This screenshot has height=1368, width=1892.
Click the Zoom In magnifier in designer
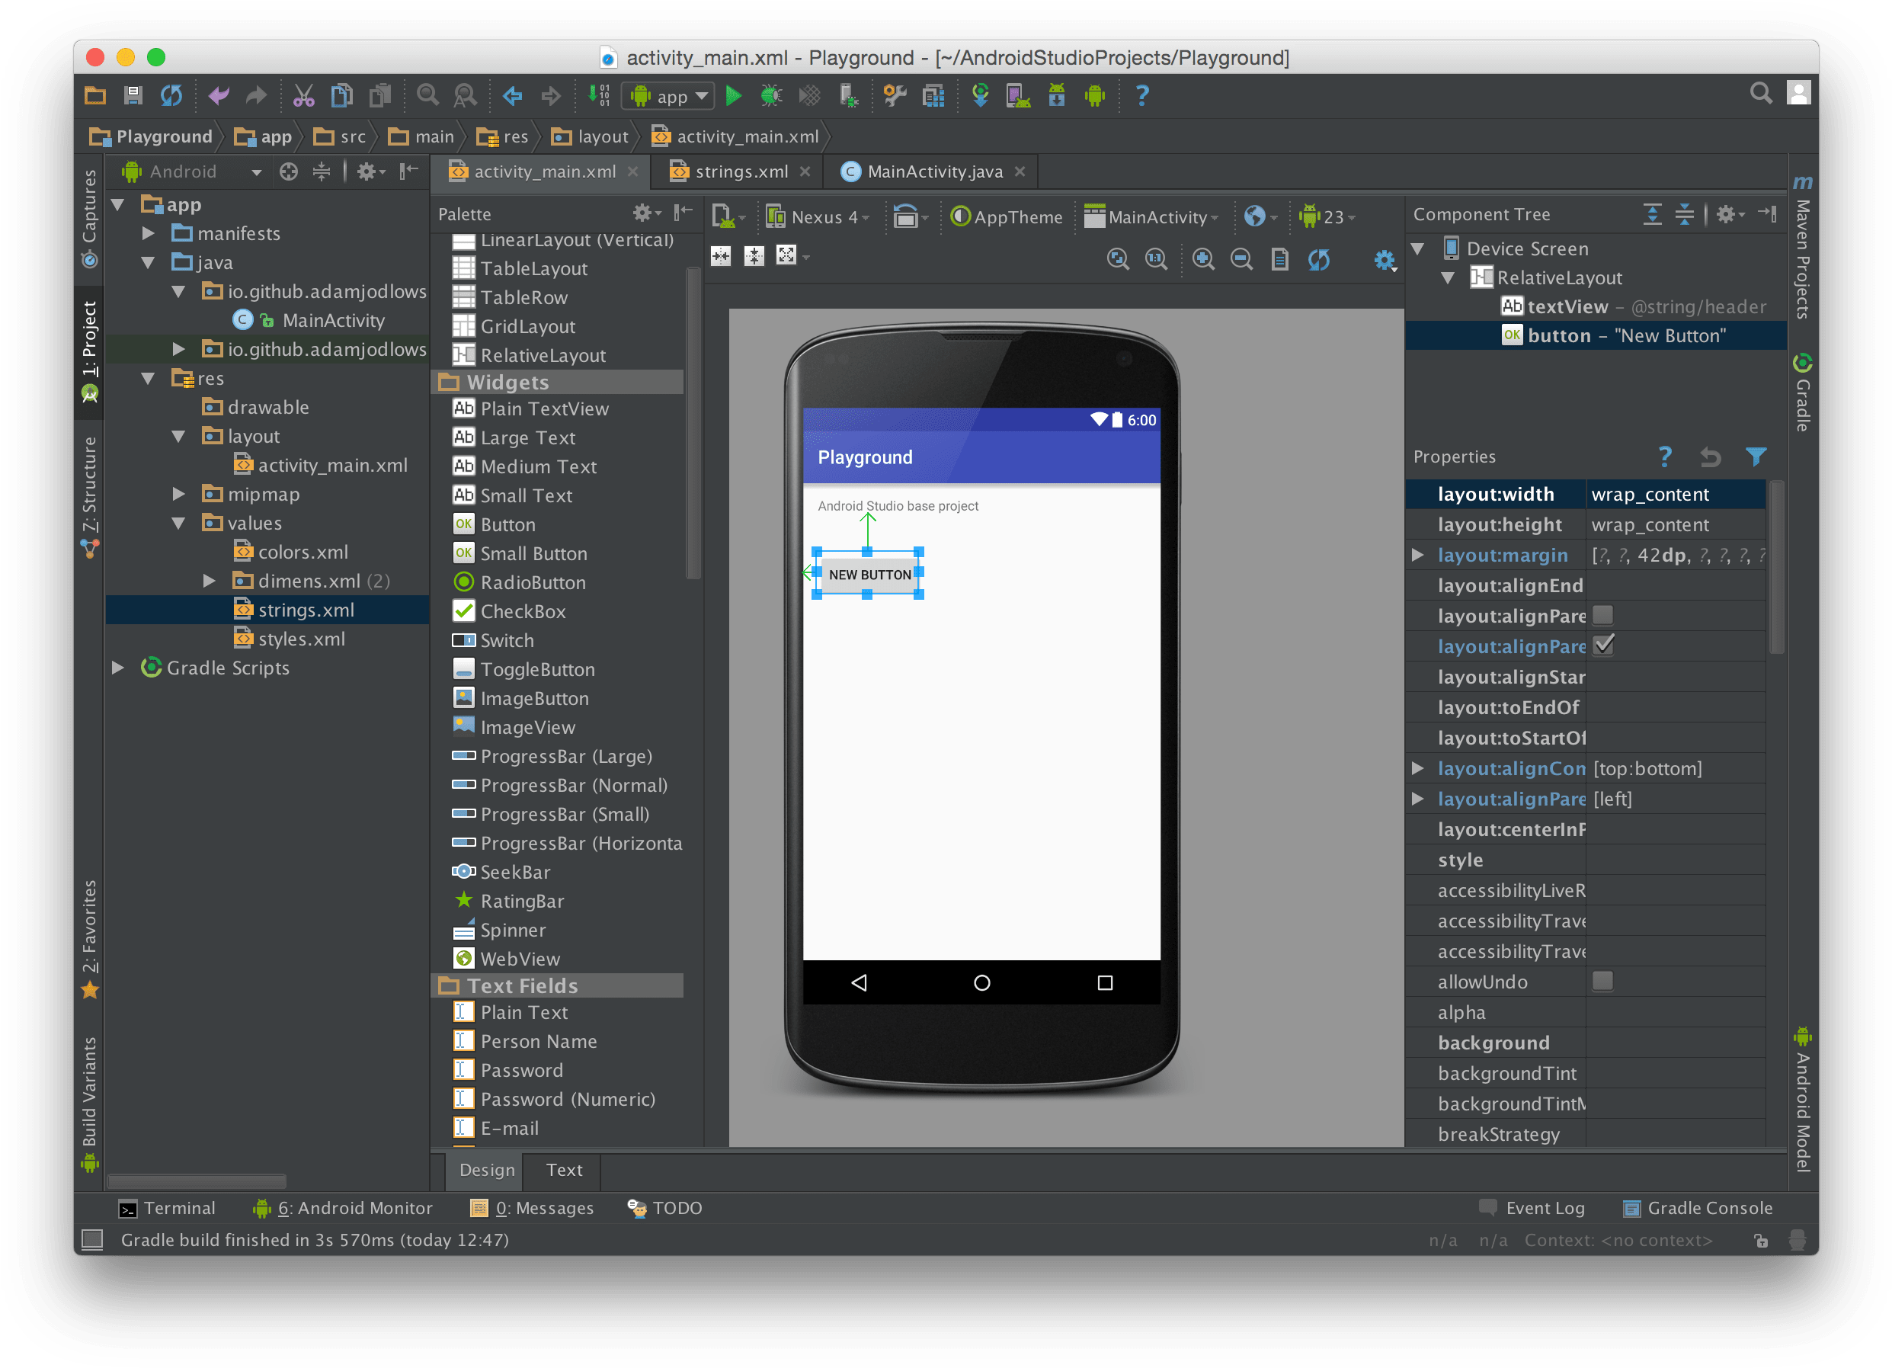click(1203, 259)
